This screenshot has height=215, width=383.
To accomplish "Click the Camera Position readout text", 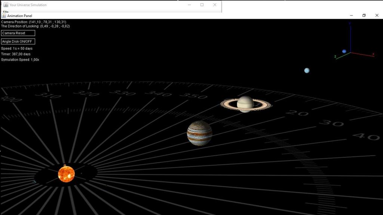I will point(34,22).
